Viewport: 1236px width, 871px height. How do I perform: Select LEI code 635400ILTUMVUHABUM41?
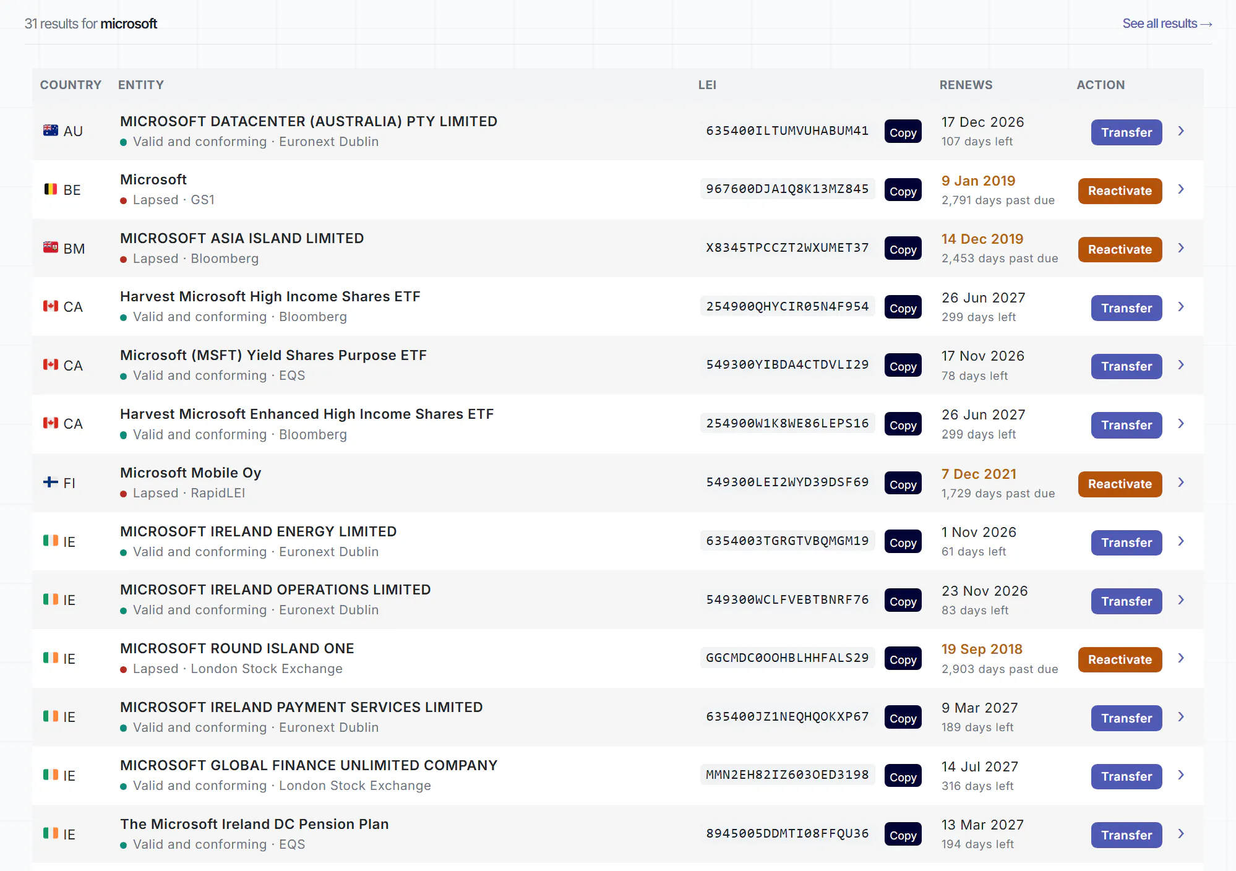(x=787, y=131)
